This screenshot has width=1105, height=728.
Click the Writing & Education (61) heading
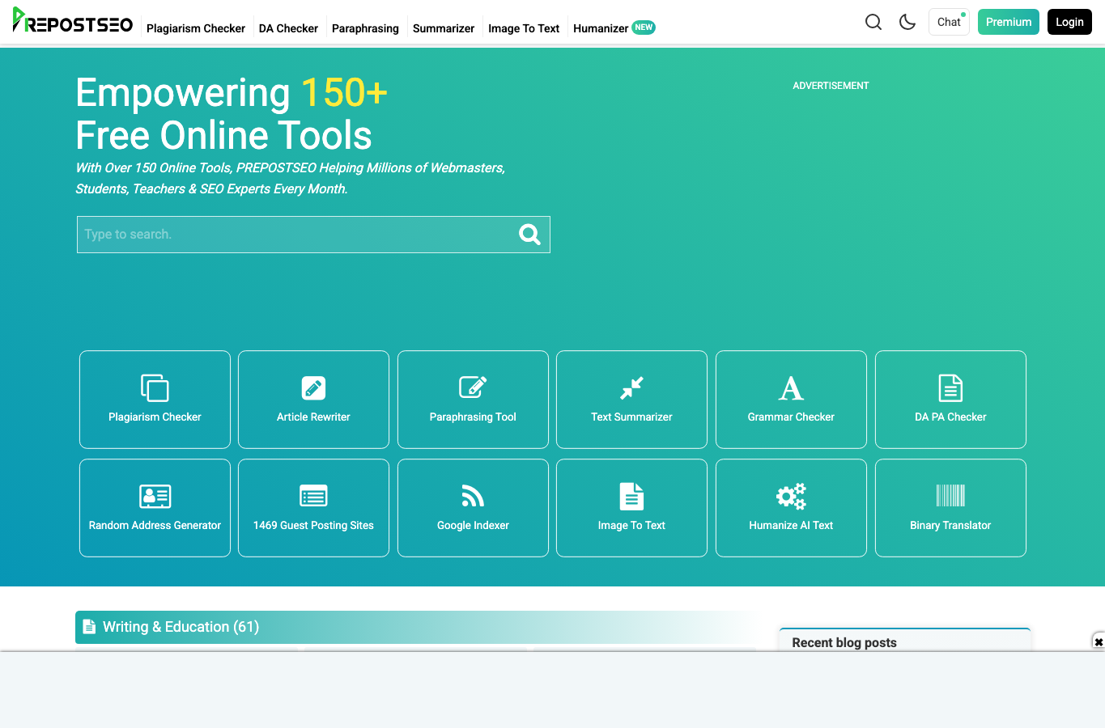[181, 627]
